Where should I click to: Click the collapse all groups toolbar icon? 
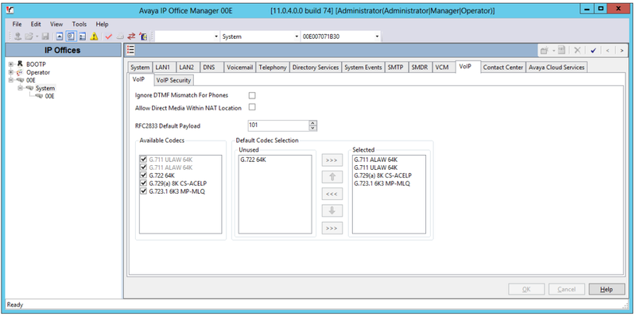click(x=59, y=37)
